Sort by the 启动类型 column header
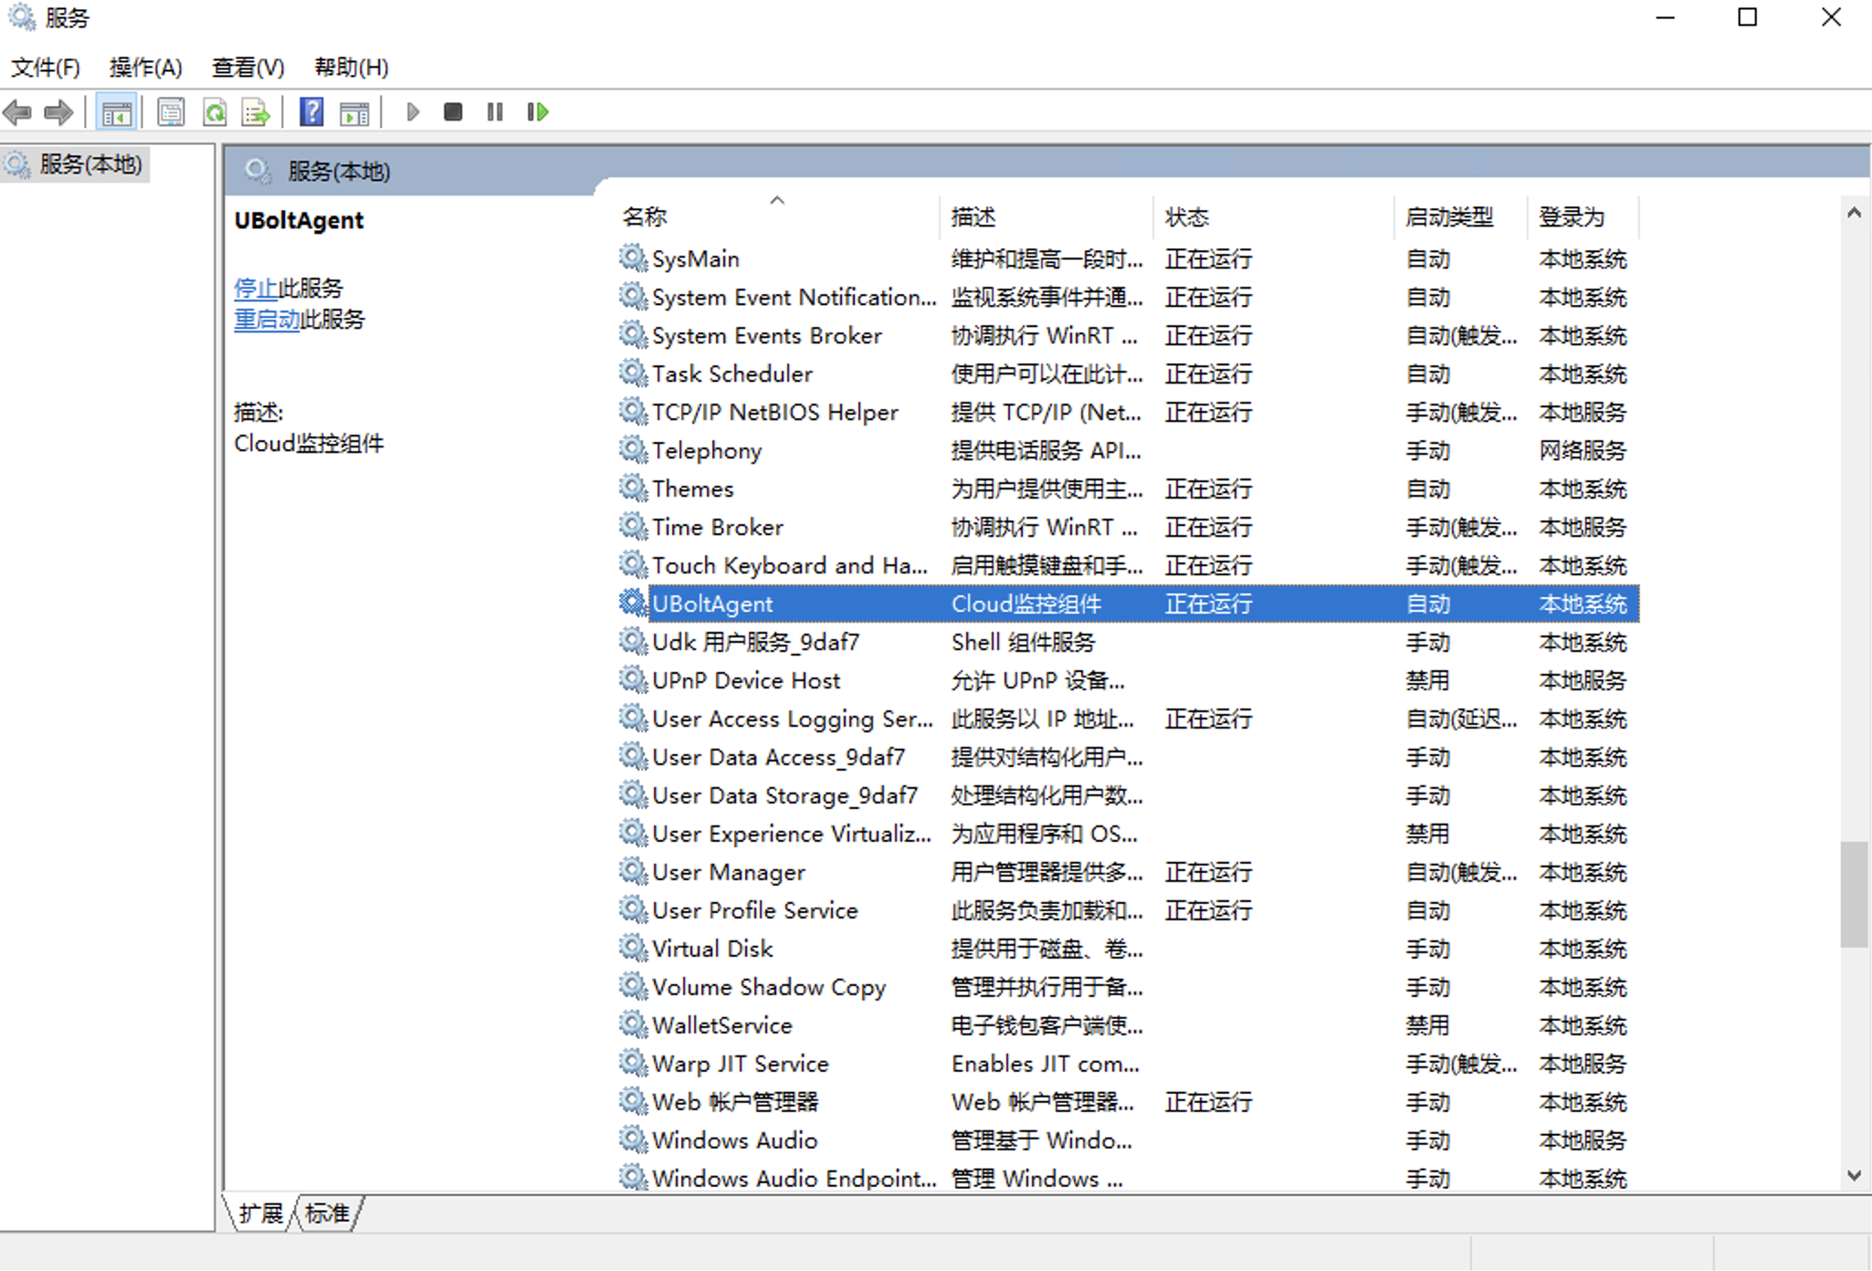 pos(1449,217)
